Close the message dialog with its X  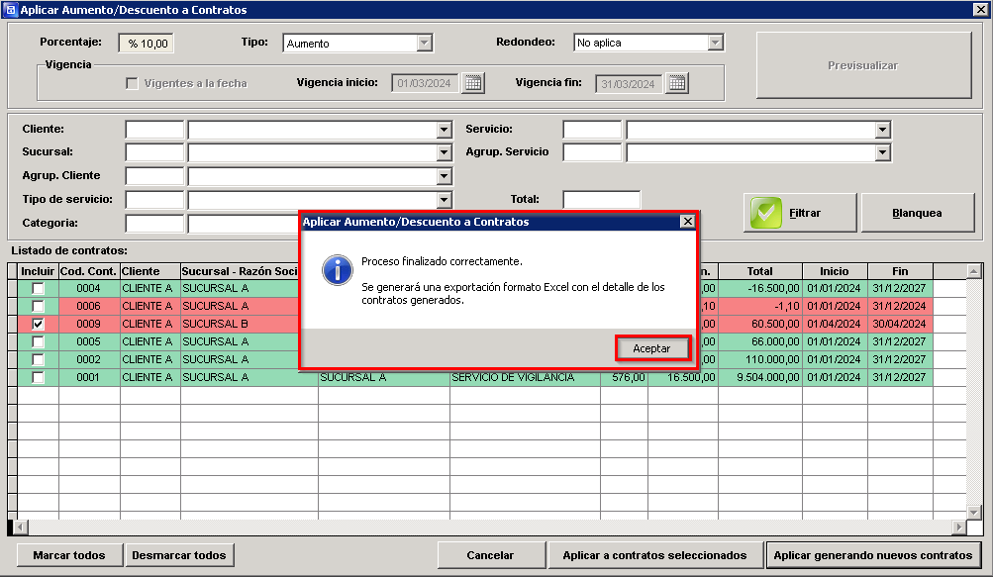click(687, 221)
